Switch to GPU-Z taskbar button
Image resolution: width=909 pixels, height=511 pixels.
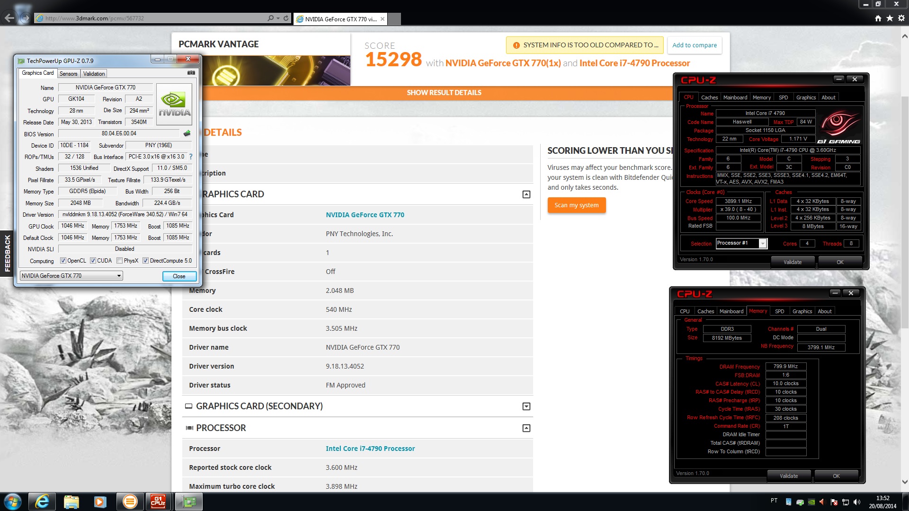[x=188, y=502]
